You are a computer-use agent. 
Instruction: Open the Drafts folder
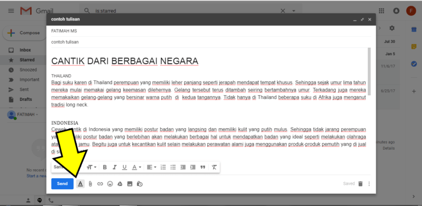coord(25,99)
